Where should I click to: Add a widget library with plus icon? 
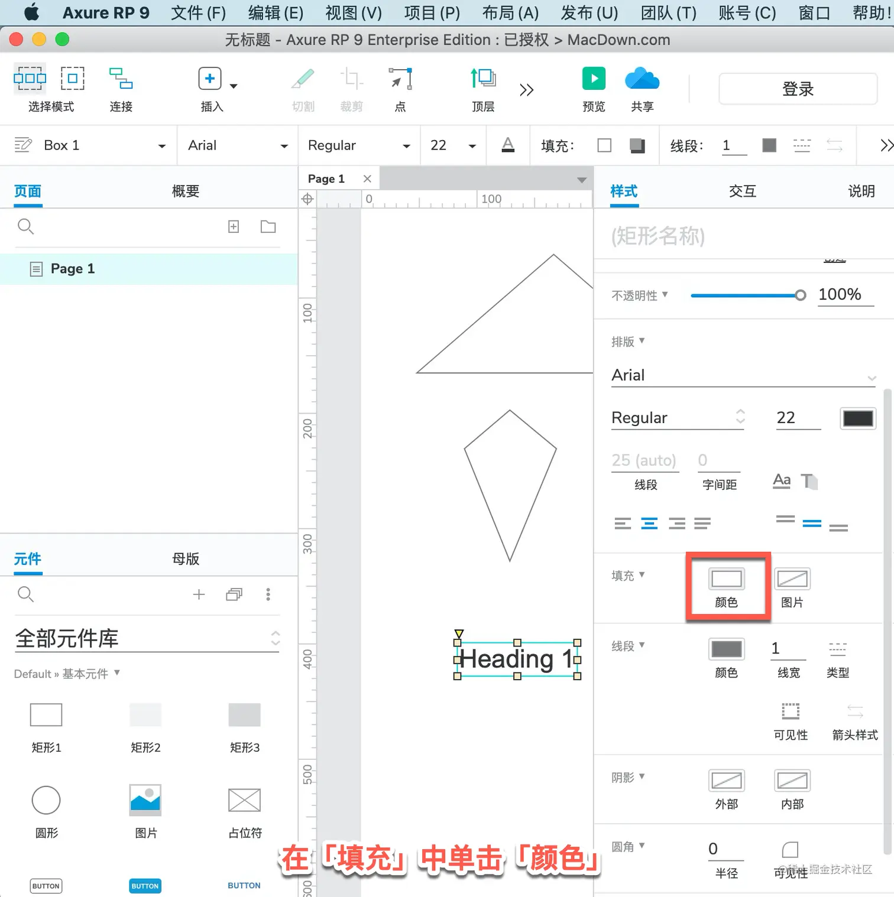click(x=199, y=594)
